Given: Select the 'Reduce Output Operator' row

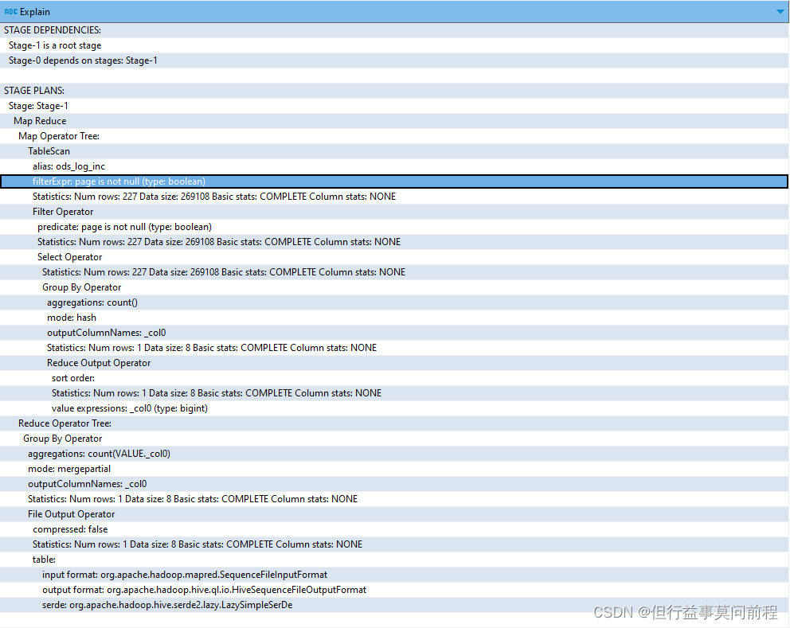Looking at the screenshot, I should (394, 363).
